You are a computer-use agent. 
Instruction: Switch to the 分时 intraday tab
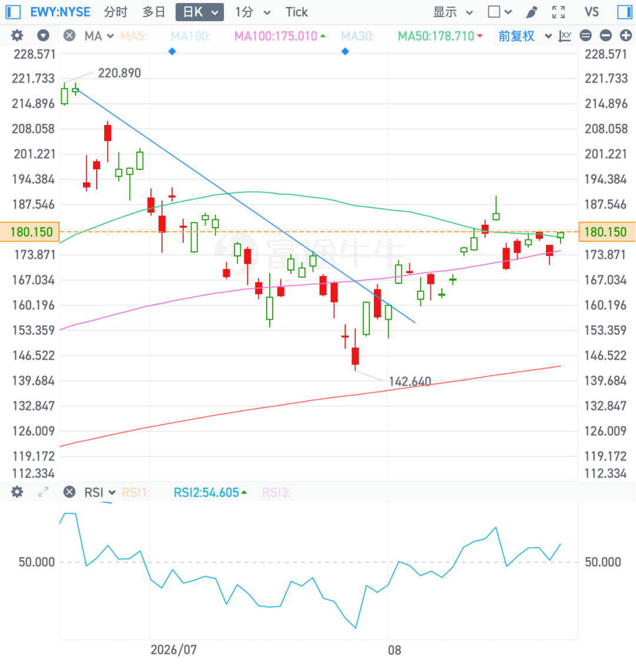pyautogui.click(x=115, y=12)
